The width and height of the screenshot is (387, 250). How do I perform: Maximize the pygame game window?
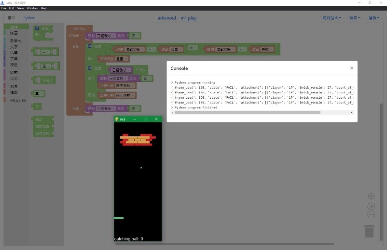tap(146, 119)
